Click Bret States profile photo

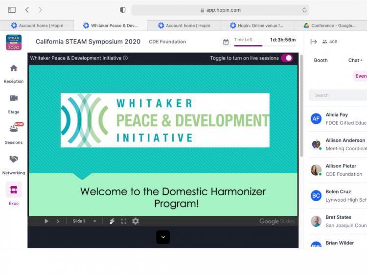click(x=316, y=221)
